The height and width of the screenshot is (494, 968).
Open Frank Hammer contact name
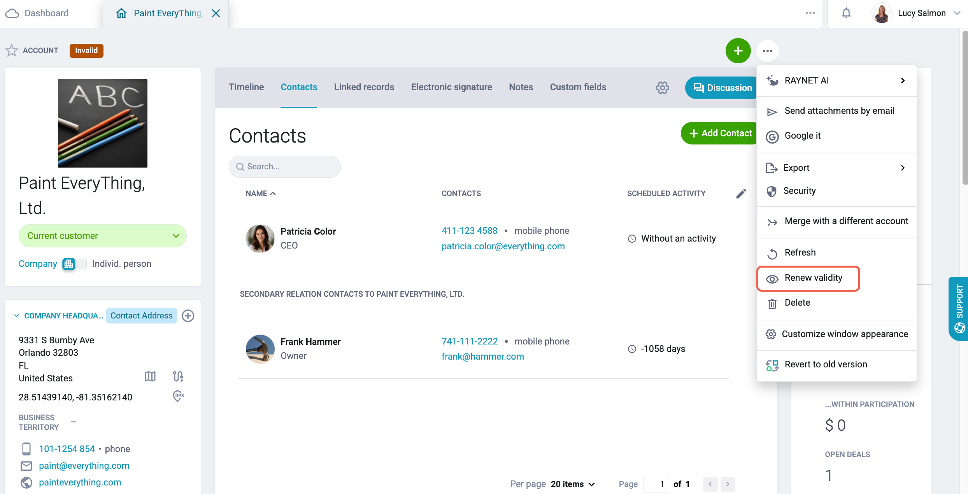[x=310, y=342]
